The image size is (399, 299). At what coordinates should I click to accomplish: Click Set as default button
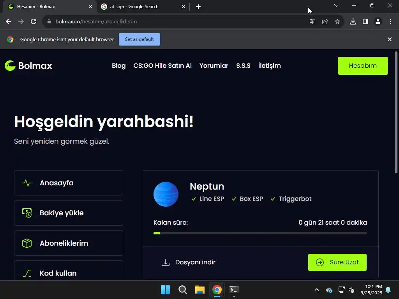coord(139,39)
